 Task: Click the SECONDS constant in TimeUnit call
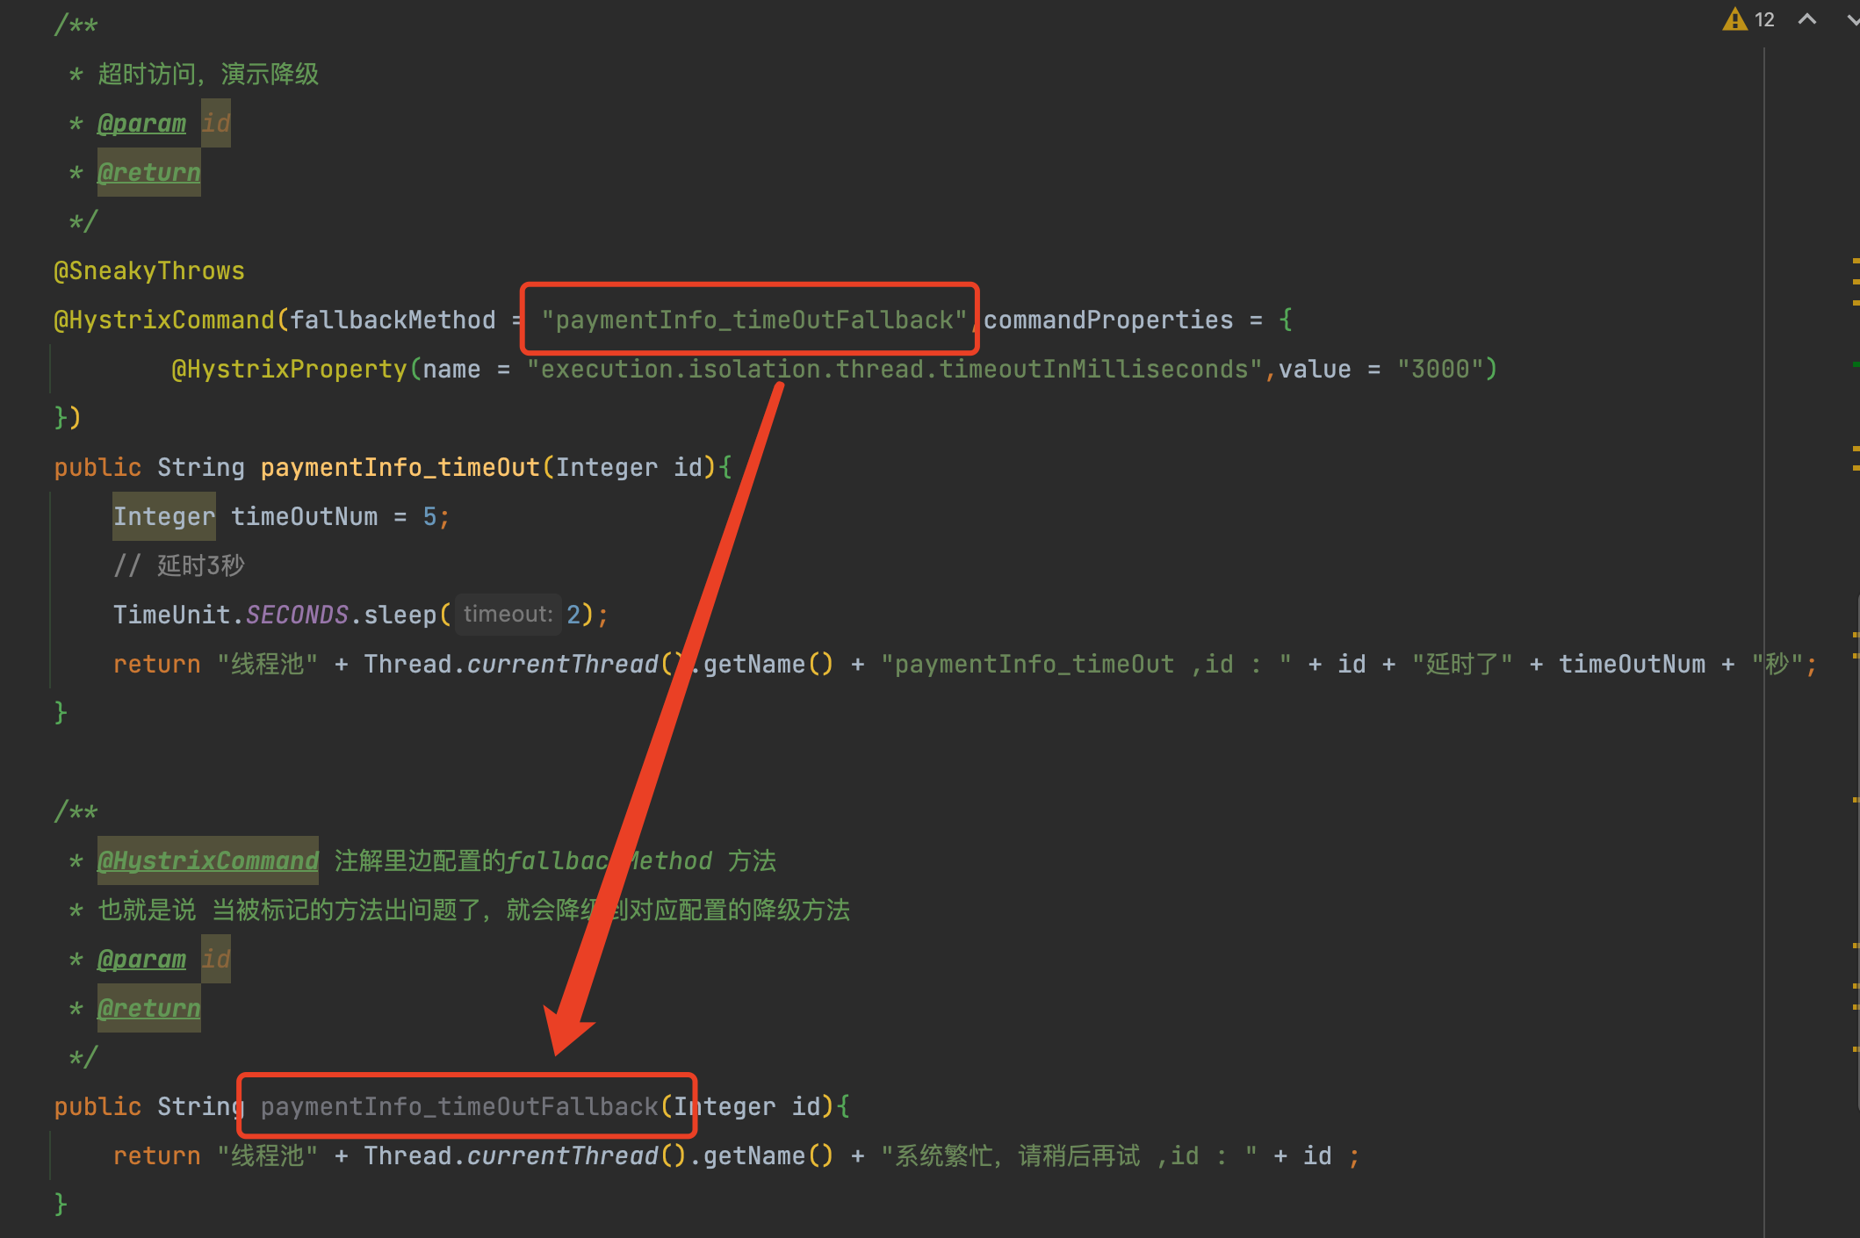[297, 615]
